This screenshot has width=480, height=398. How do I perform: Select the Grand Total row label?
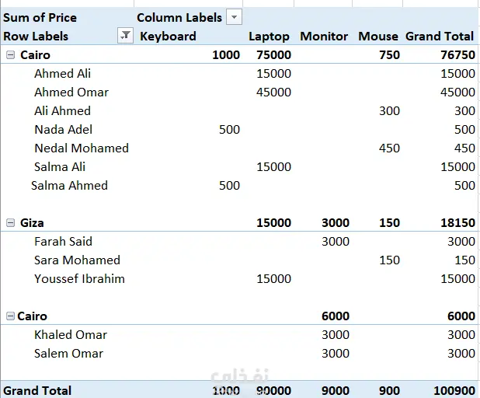tap(37, 391)
